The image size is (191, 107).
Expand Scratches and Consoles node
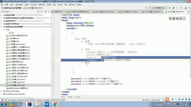click(1, 94)
